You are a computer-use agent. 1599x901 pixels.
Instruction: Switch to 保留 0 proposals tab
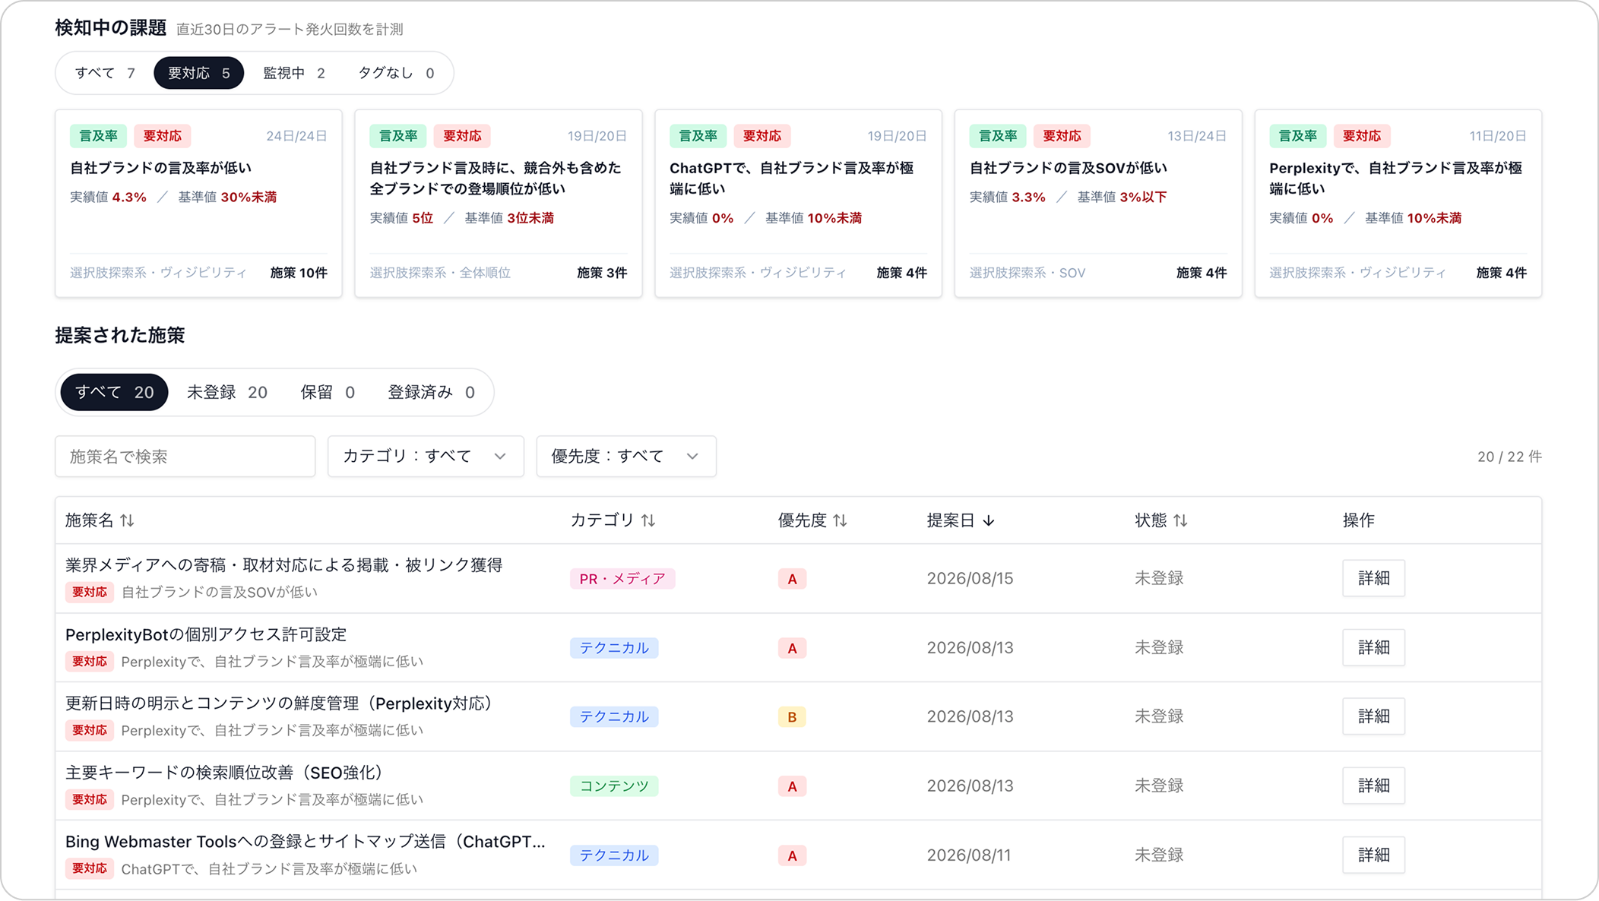pyautogui.click(x=328, y=392)
